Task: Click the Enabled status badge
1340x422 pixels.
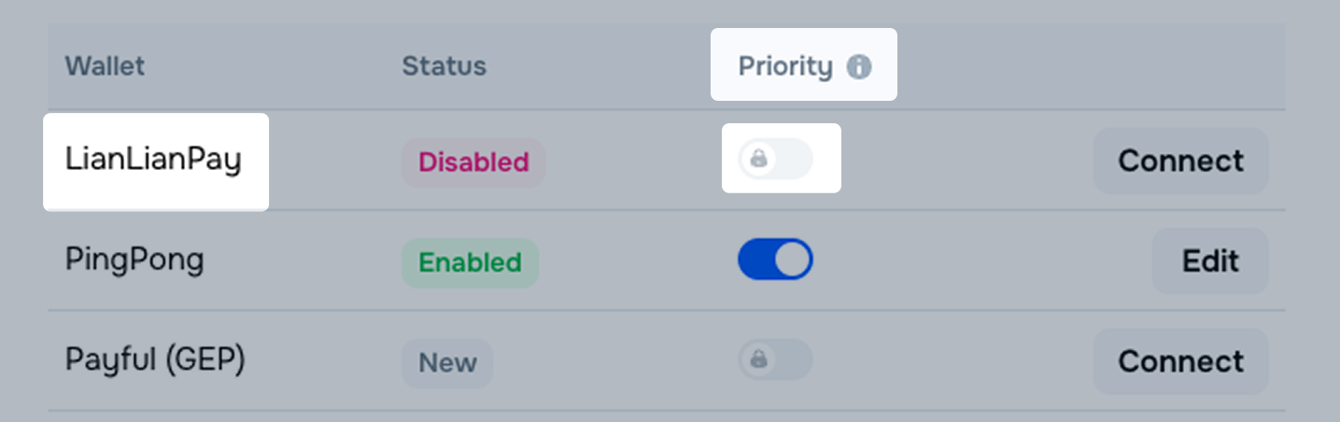Action: (470, 262)
